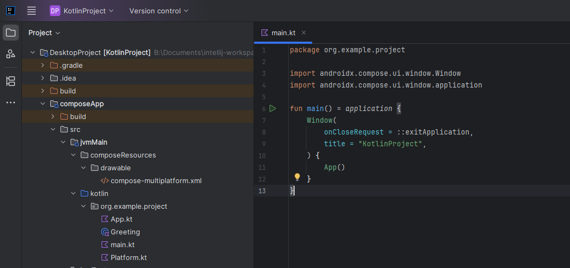
Task: Click the App() call in editor
Action: coord(334,168)
